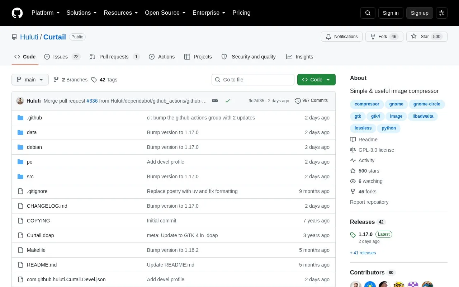Screen dimensions: 459x287
Task: Click the GitHub octocat logo
Action: (17, 13)
